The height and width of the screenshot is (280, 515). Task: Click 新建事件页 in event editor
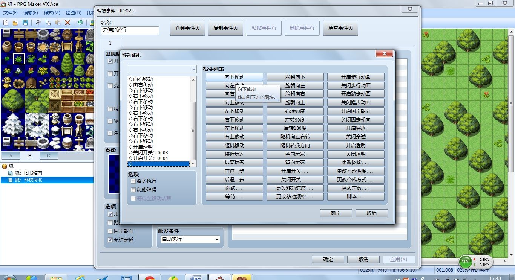[x=187, y=28]
